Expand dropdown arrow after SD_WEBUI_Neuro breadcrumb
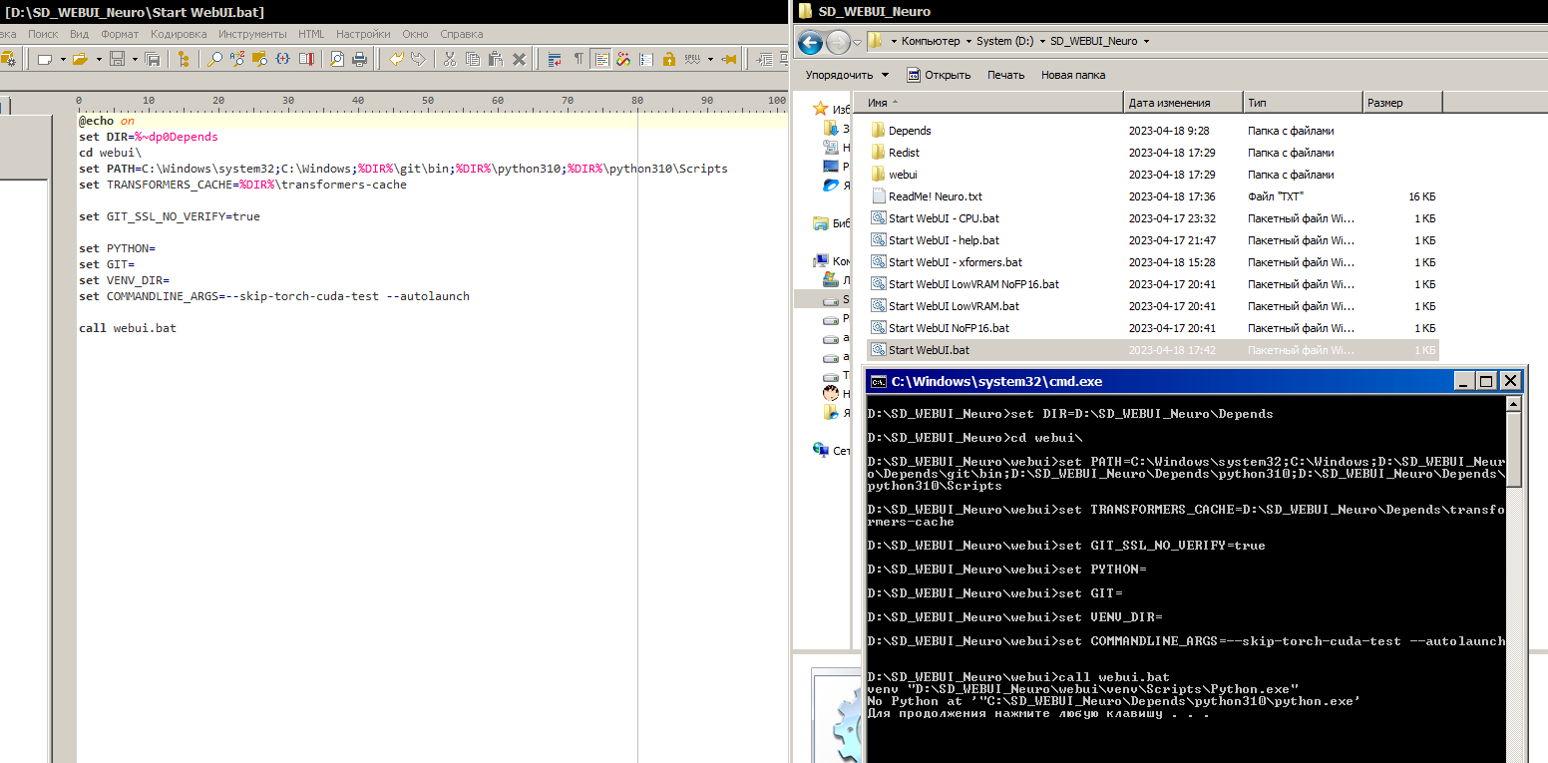 1146,42
